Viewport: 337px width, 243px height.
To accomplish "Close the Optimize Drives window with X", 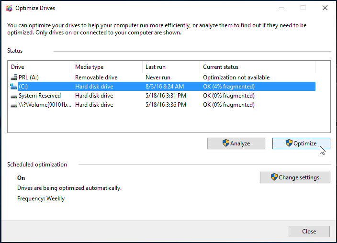I will click(325, 8).
